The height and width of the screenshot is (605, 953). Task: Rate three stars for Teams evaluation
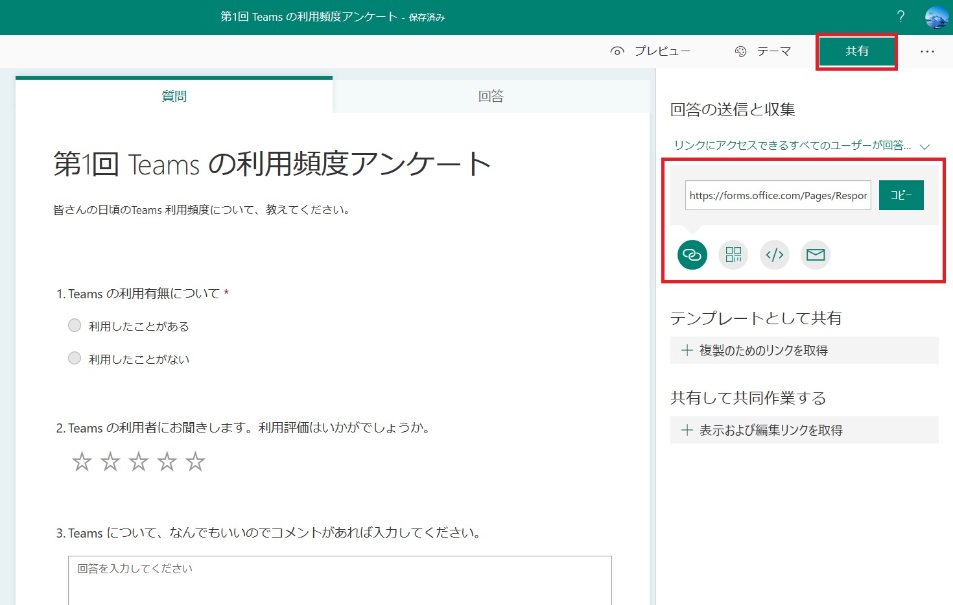[x=139, y=462]
